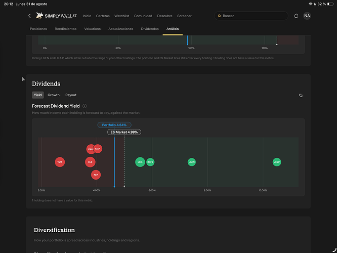This screenshot has height=253, width=337.
Task: Switch to the Posiciones tab
Action: click(x=38, y=29)
